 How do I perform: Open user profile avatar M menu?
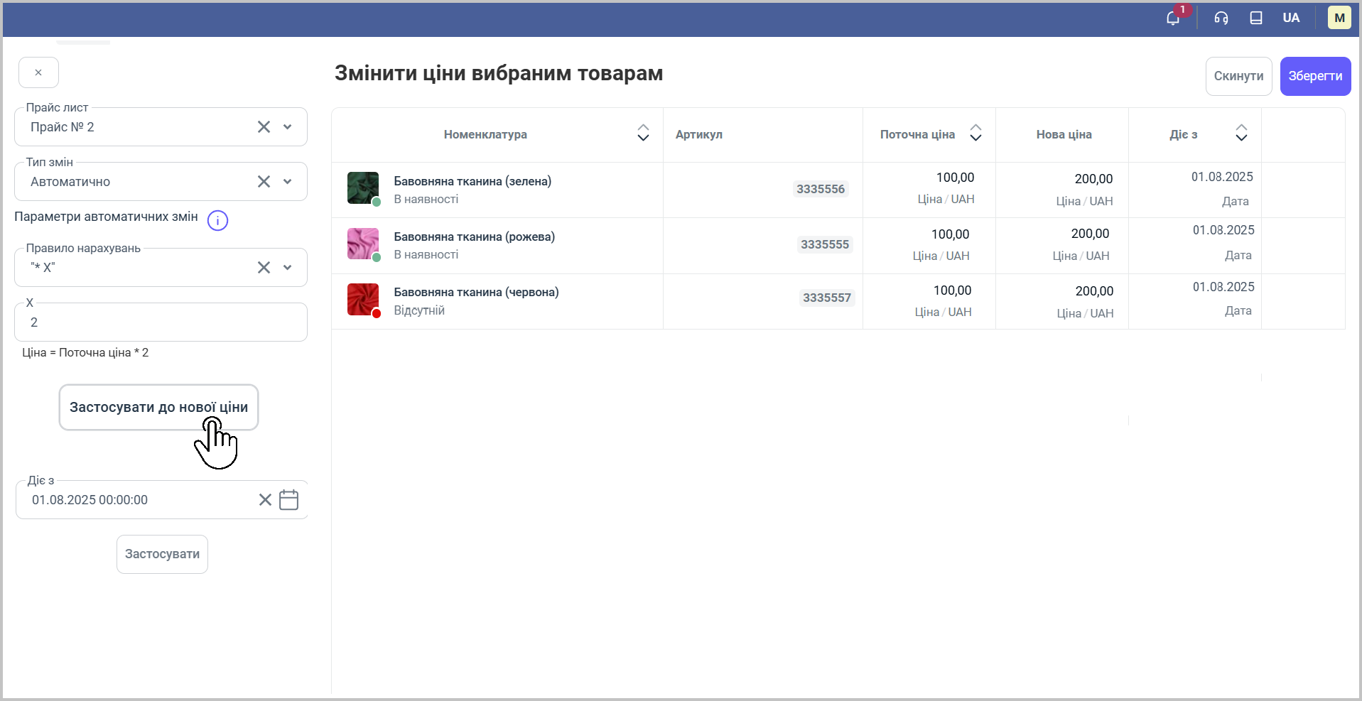pyautogui.click(x=1339, y=18)
